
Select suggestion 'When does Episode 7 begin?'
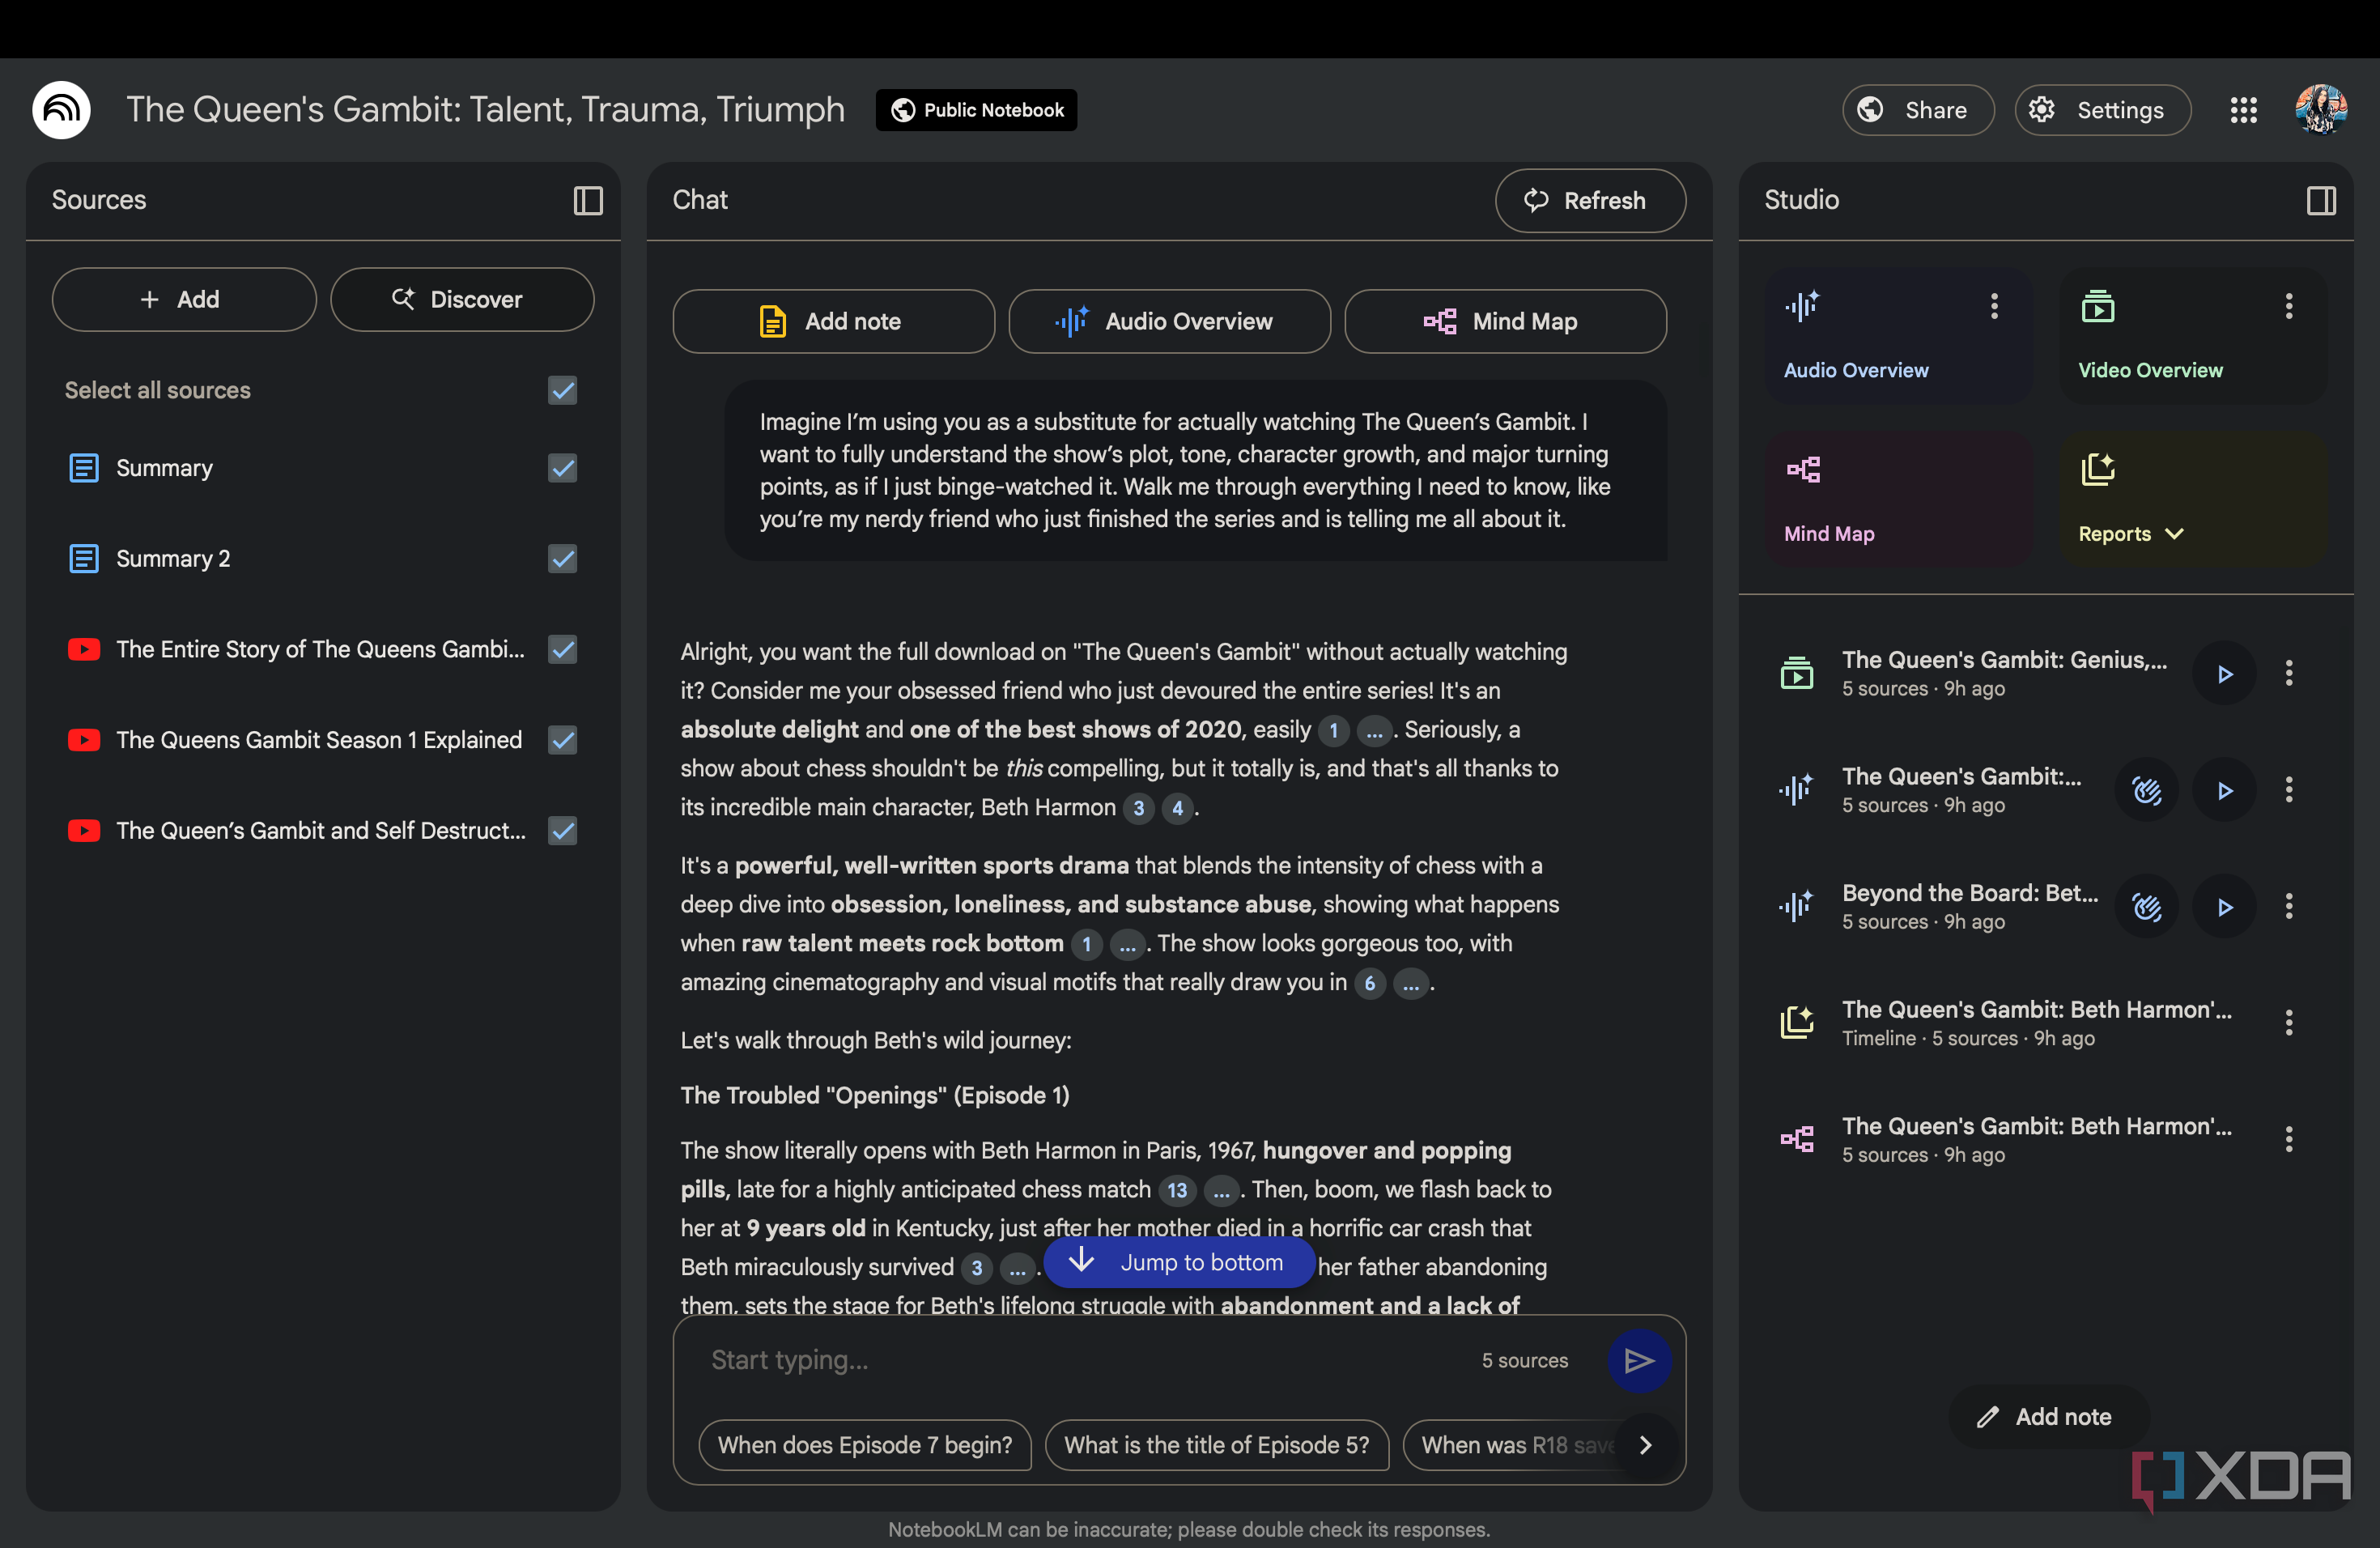coord(865,1445)
